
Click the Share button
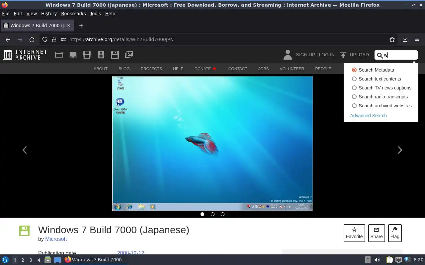(377, 233)
